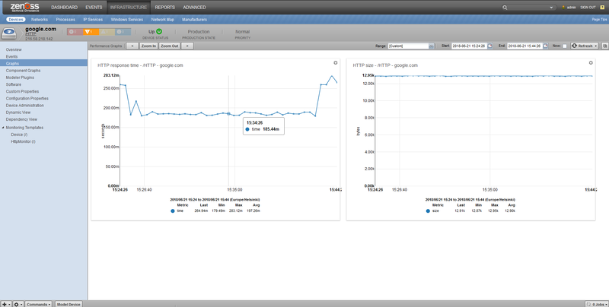The image size is (609, 307).
Task: Click the Zenoss logo
Action: pyautogui.click(x=24, y=7)
